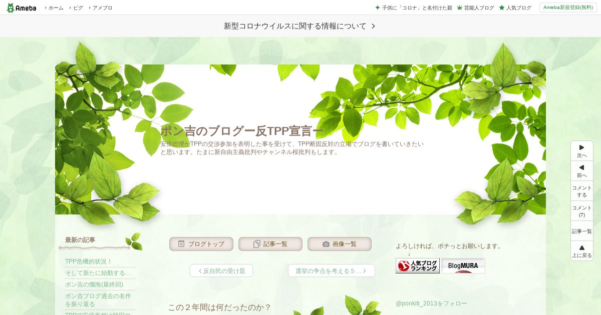The image size is (601, 315).
Task: Open コメント(7) side button
Action: pos(582,211)
